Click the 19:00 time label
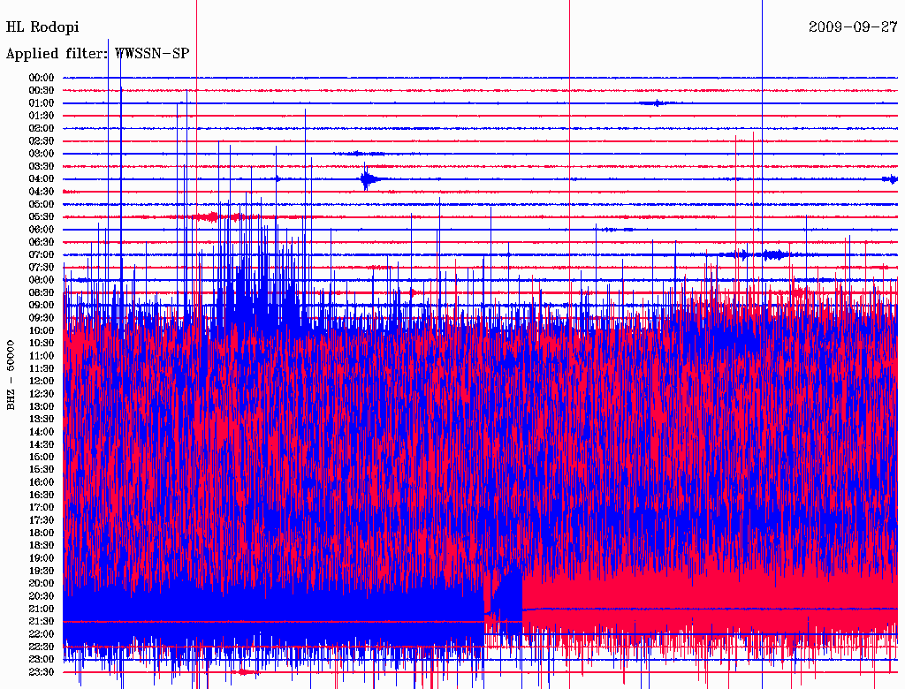The image size is (905, 689). click(42, 558)
